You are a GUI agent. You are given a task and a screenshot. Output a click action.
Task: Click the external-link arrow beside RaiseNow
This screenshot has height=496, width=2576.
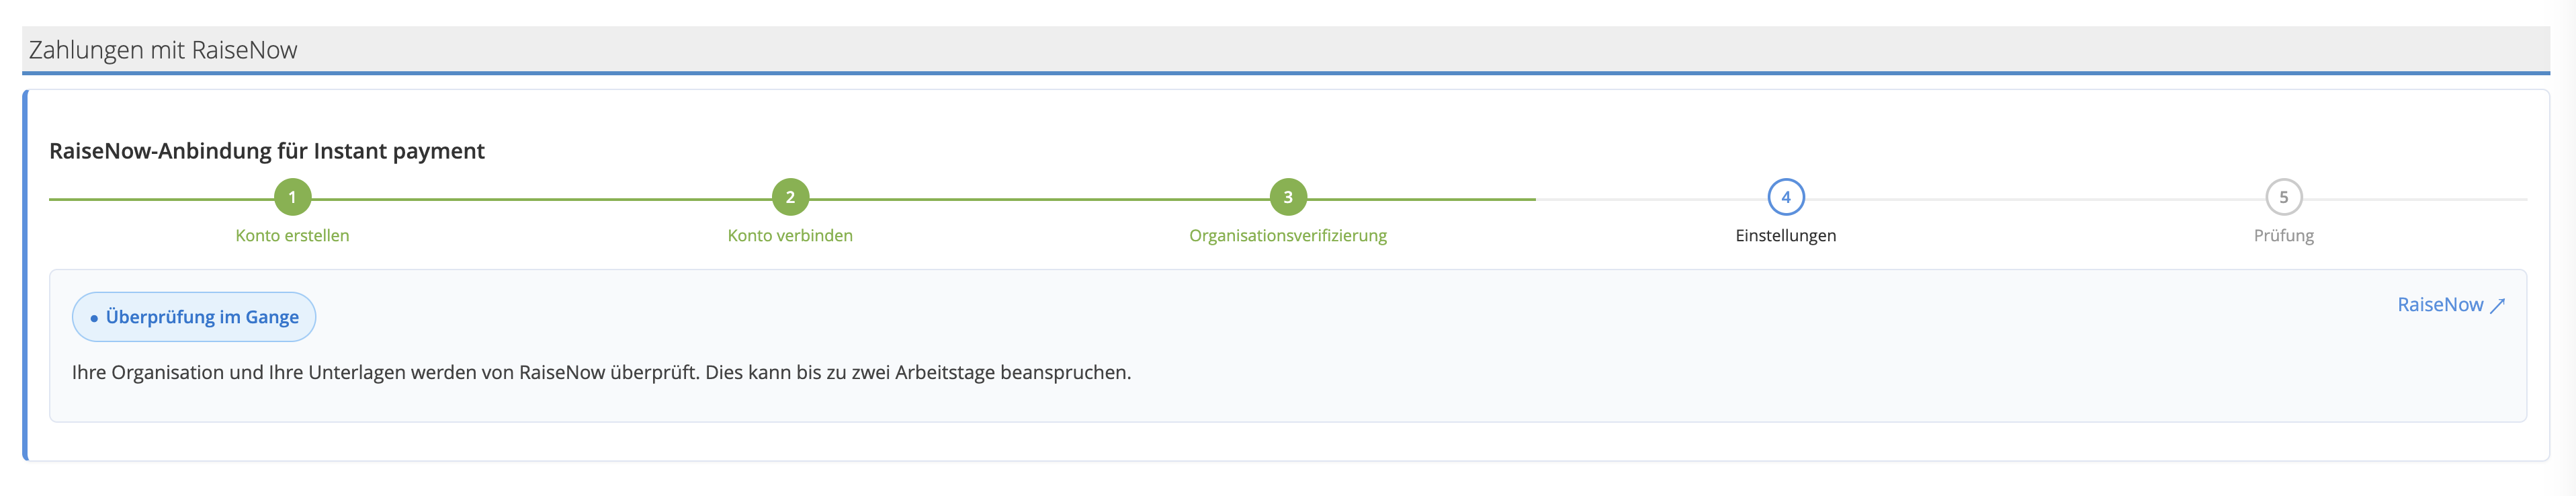tap(2497, 305)
